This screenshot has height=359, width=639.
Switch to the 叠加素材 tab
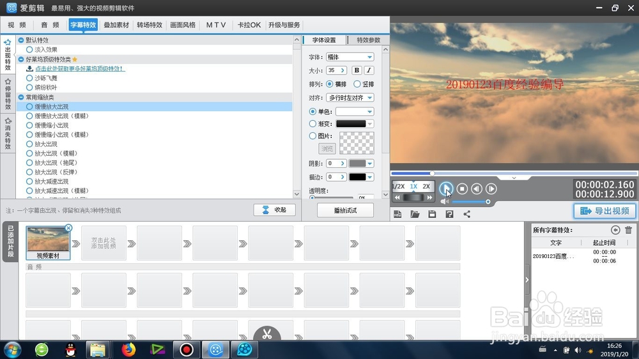click(x=116, y=25)
